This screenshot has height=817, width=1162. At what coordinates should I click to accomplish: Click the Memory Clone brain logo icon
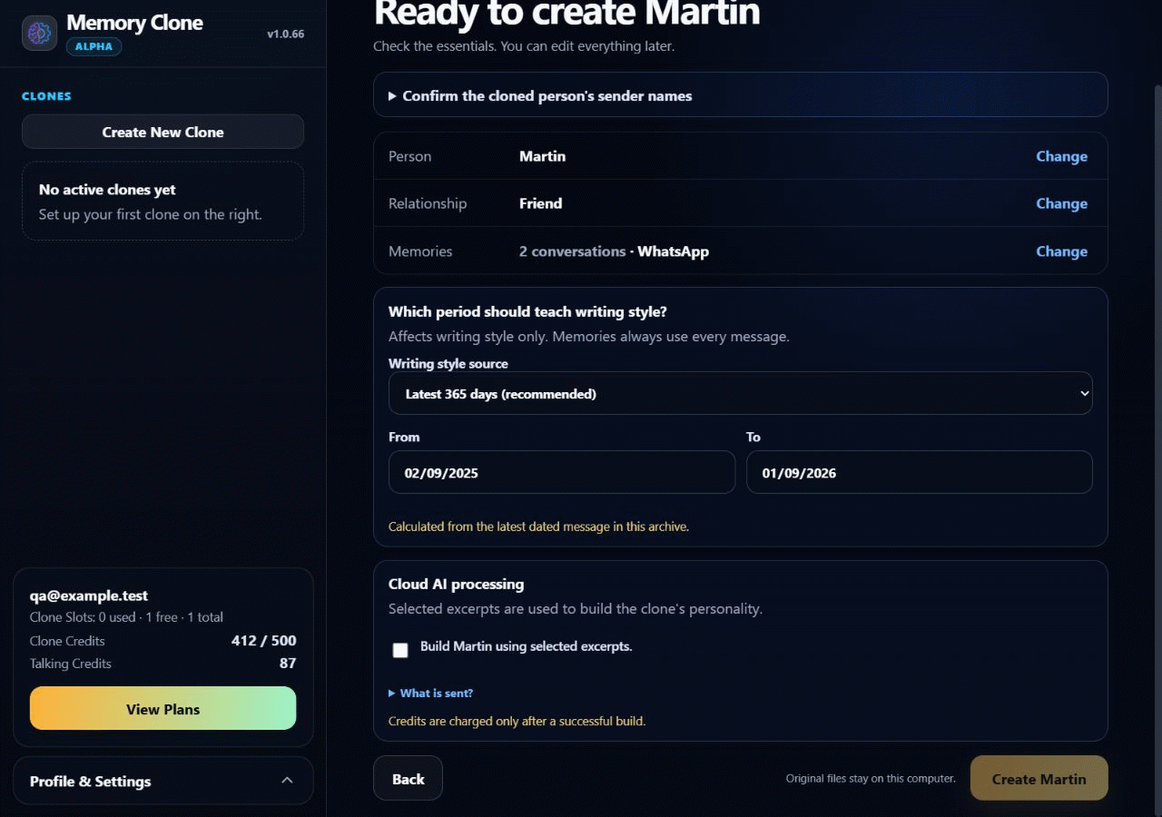39,33
